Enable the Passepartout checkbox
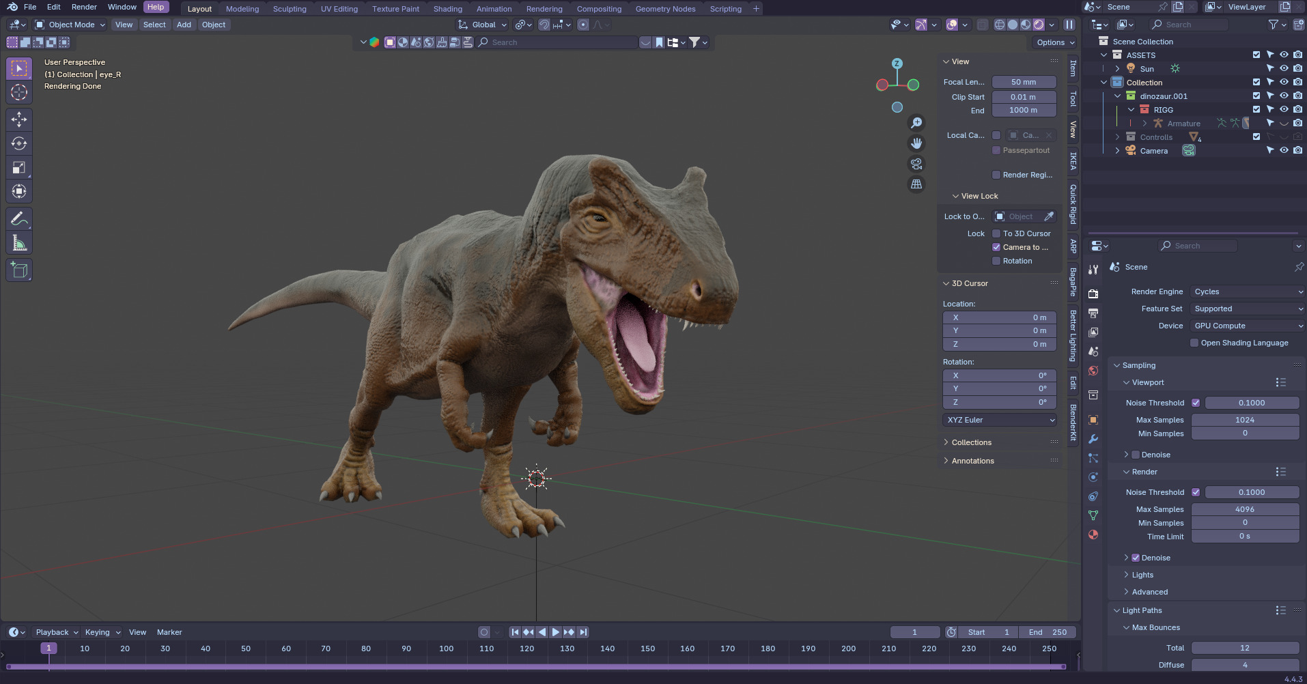 coord(996,150)
